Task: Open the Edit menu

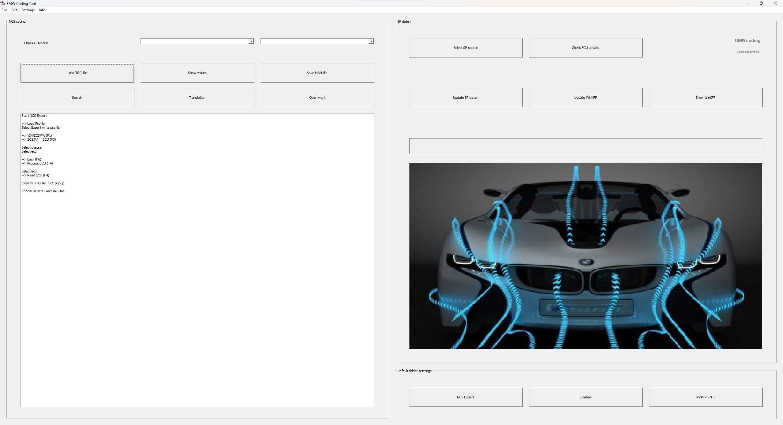Action: (14, 10)
